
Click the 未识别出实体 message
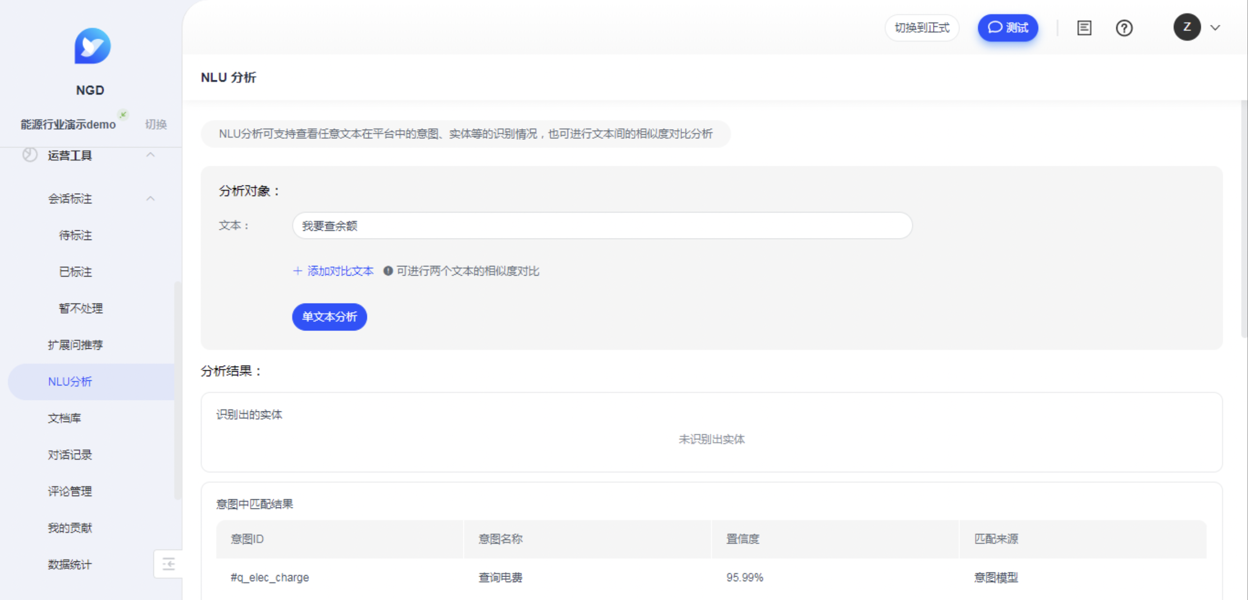pos(711,439)
